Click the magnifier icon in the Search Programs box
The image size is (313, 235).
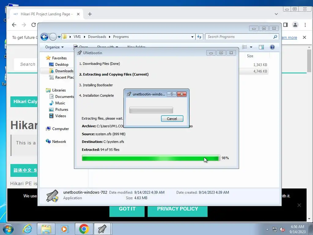pos(275,37)
